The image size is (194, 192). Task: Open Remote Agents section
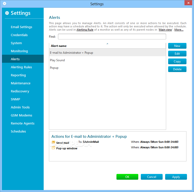[x=23, y=123]
